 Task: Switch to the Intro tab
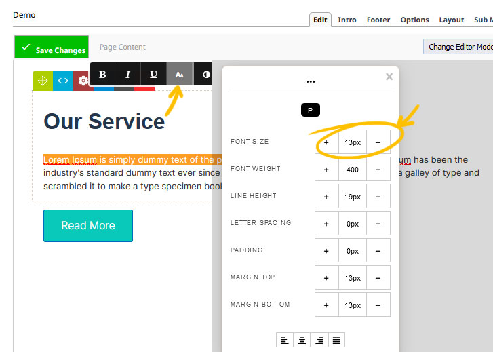(347, 20)
